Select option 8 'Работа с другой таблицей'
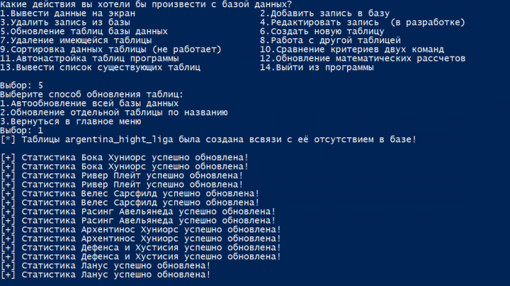Viewport: 510px width, 286px height. point(330,40)
